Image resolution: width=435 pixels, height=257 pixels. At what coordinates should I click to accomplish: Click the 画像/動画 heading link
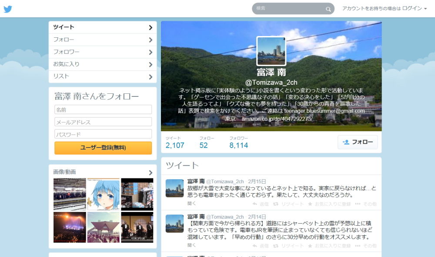(x=64, y=172)
